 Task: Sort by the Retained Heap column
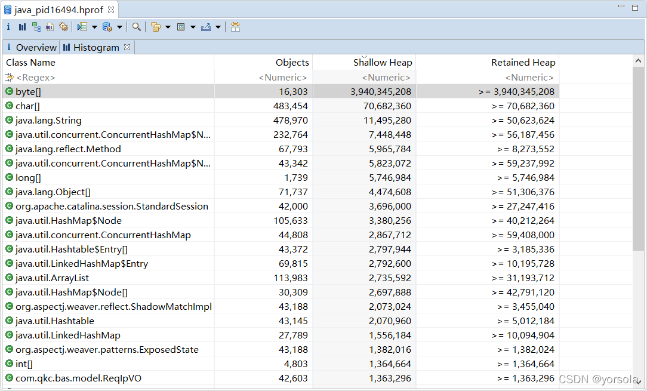(x=523, y=62)
